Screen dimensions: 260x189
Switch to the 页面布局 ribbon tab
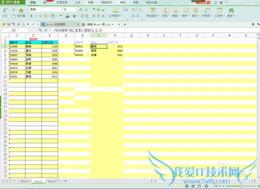click(62, 3)
